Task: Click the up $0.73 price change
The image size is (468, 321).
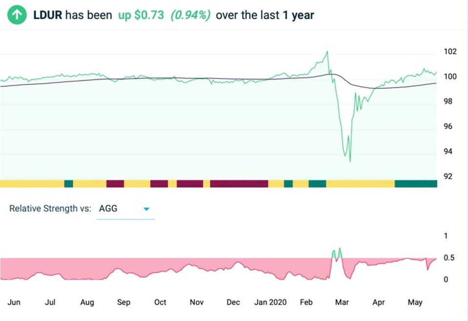Action: pyautogui.click(x=141, y=15)
